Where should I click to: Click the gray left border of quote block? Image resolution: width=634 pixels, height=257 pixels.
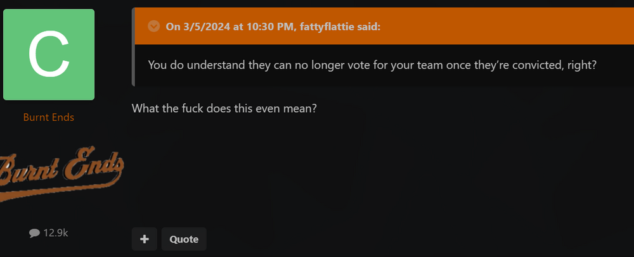pyautogui.click(x=133, y=63)
